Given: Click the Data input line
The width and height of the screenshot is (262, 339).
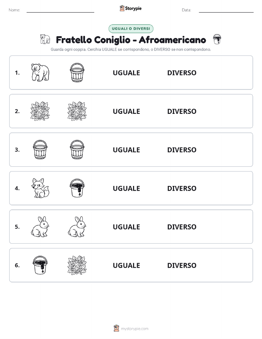Looking at the screenshot, I should (x=226, y=10).
